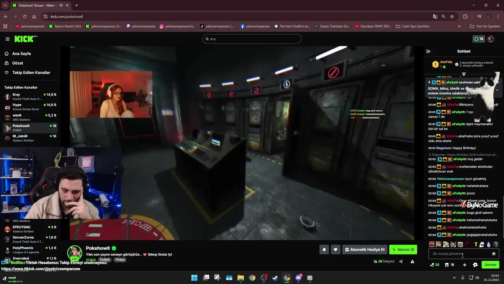Open browser zoom magnifier icon
This screenshot has height=284, width=504.
(443, 17)
